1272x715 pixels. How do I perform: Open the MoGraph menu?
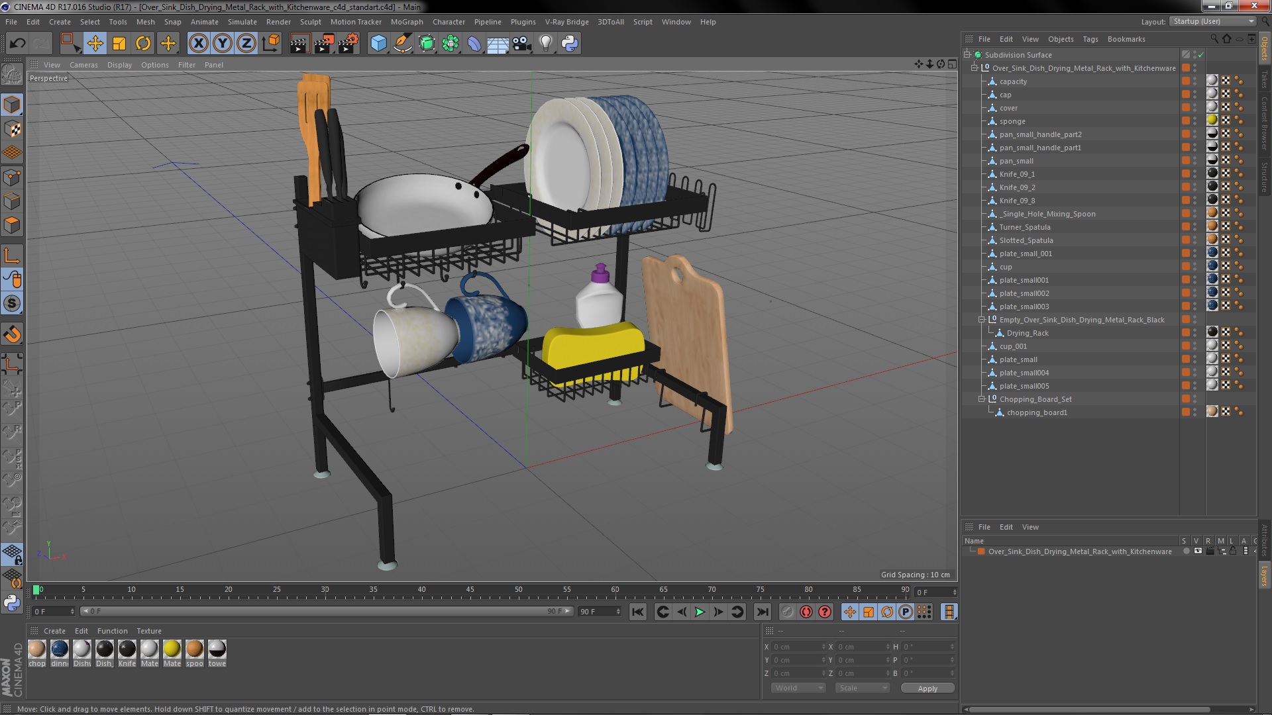click(x=406, y=22)
